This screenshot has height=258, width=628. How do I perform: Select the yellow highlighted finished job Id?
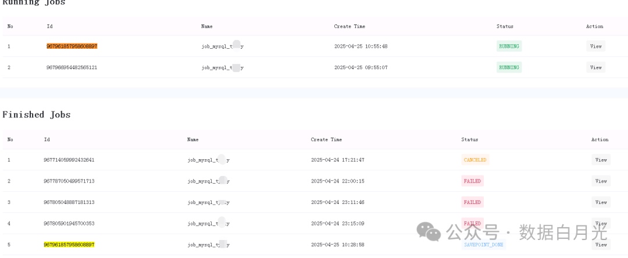point(69,245)
